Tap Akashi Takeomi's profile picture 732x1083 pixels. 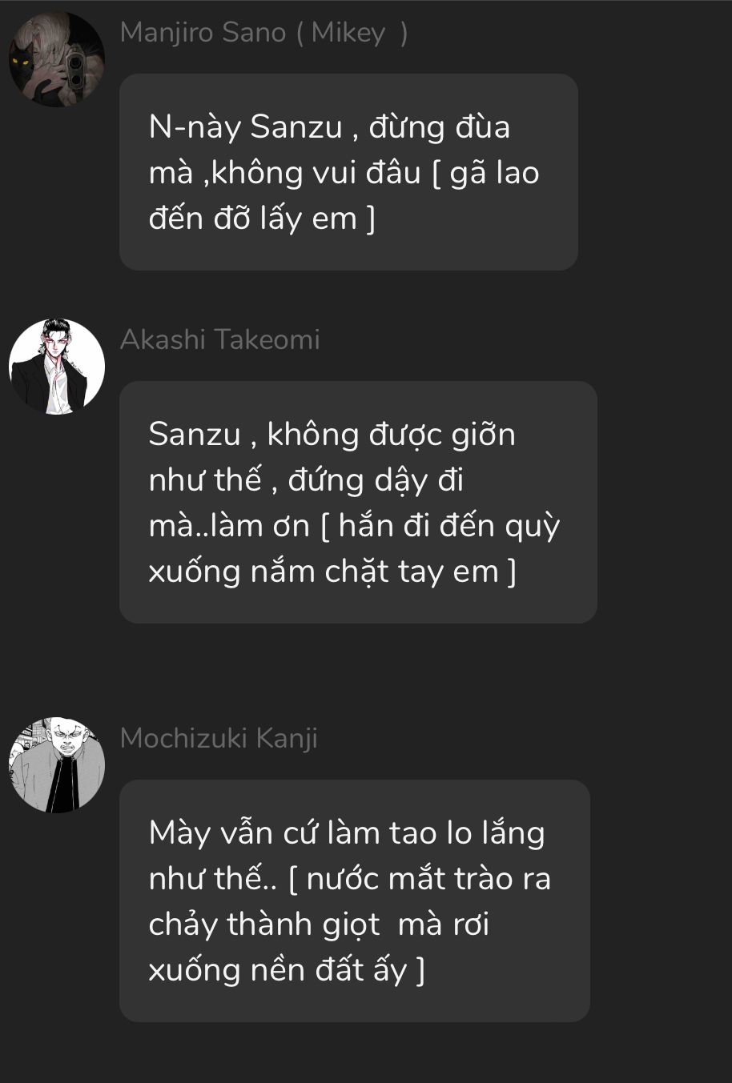[x=57, y=367]
